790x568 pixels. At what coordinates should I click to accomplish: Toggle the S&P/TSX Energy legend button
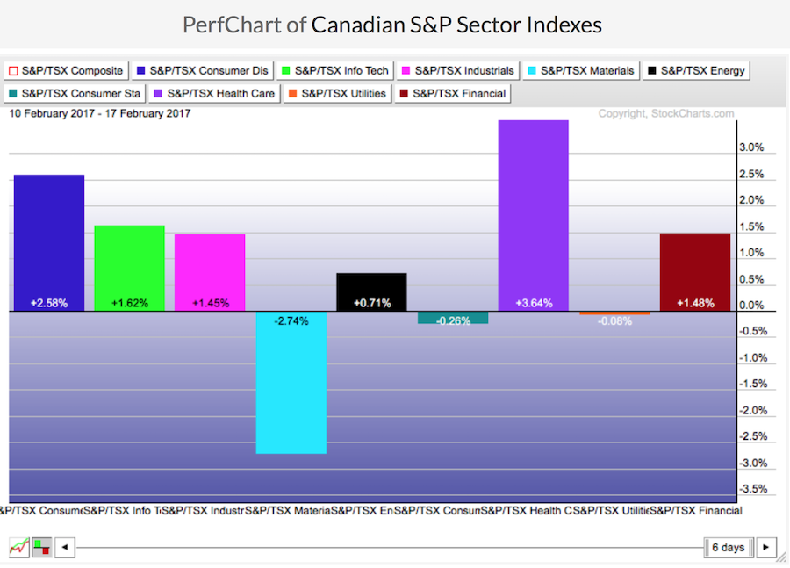(696, 70)
